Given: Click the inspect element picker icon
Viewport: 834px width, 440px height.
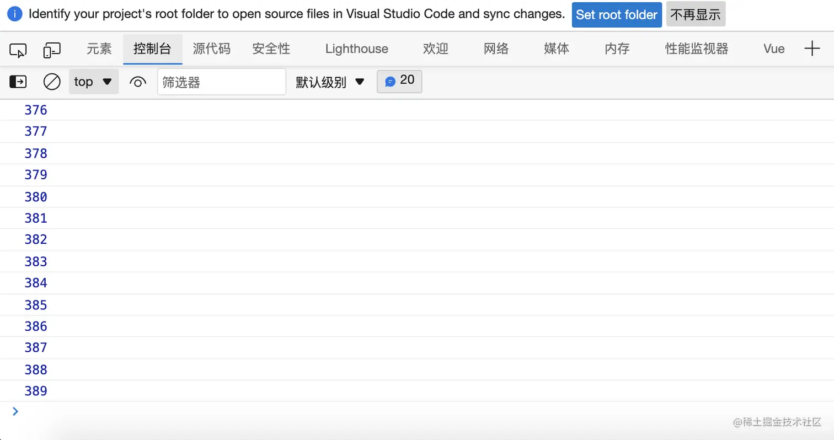Looking at the screenshot, I should click(x=18, y=50).
